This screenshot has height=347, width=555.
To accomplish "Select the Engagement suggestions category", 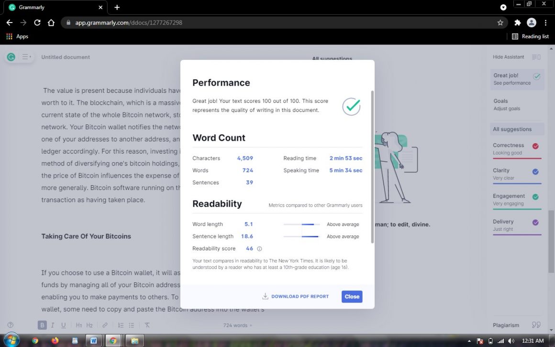I will click(516, 200).
